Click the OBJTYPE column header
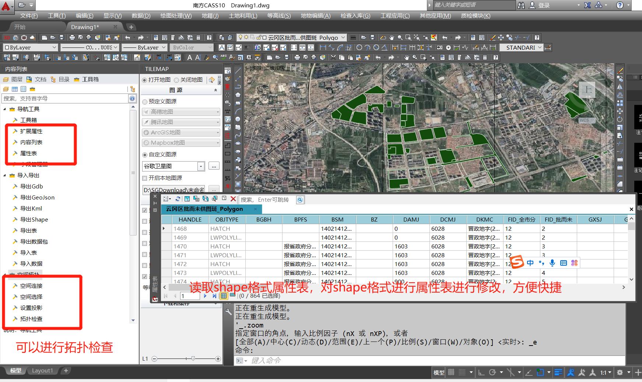The image size is (642, 382). [227, 219]
